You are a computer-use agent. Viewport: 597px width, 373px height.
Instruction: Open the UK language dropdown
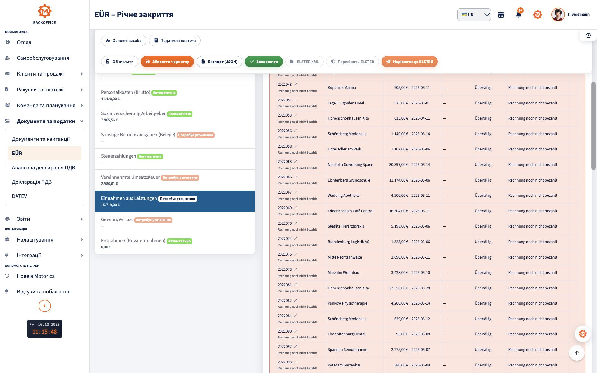(x=474, y=15)
